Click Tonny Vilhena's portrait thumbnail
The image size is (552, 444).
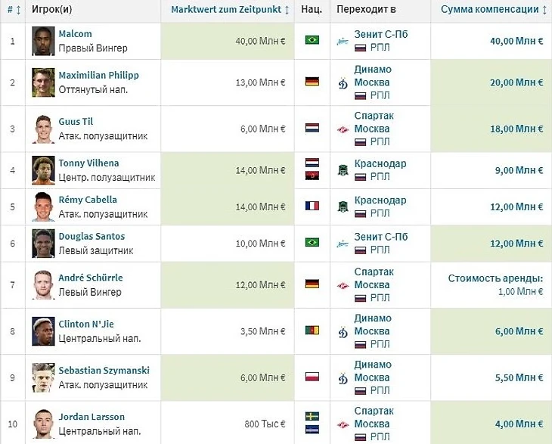pos(44,170)
